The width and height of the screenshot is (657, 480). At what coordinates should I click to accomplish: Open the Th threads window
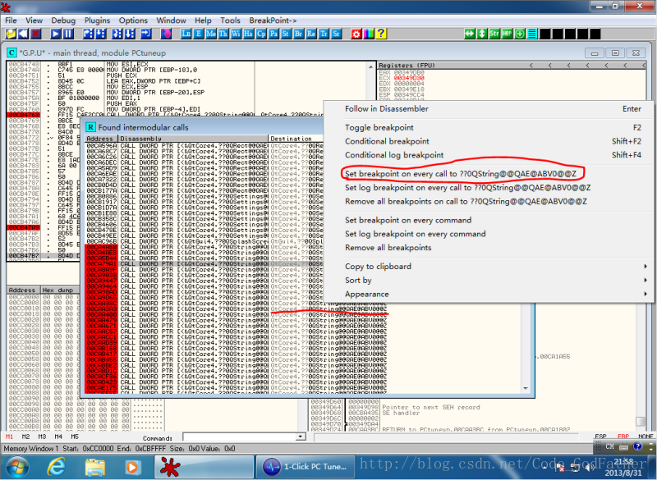point(223,34)
